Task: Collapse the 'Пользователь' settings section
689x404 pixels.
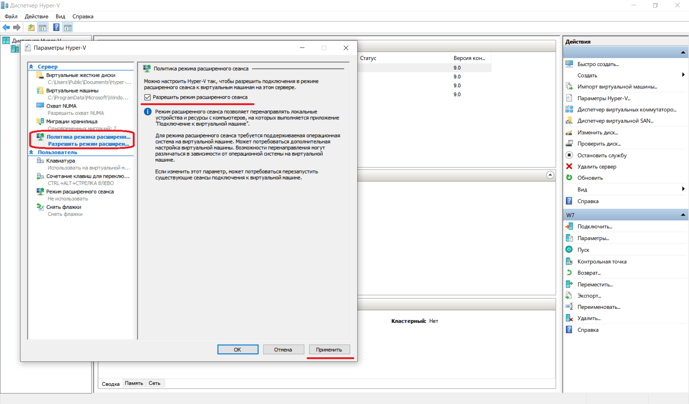Action: tap(31, 152)
